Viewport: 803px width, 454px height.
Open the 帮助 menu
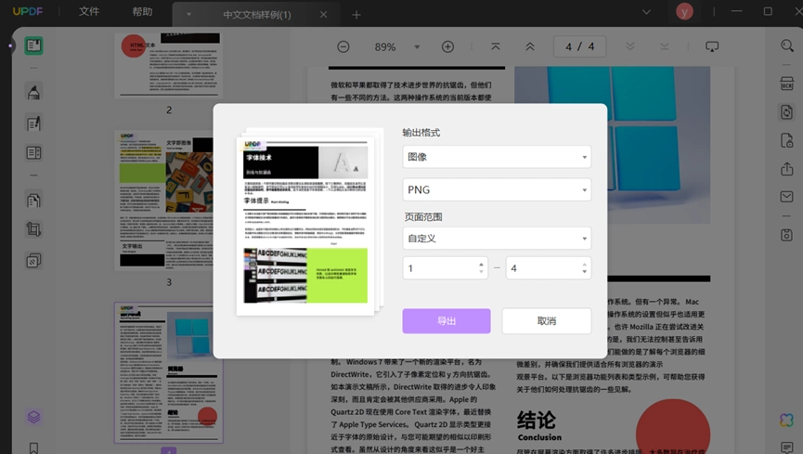click(x=142, y=11)
